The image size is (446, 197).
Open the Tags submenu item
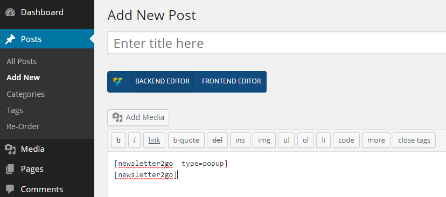point(15,110)
